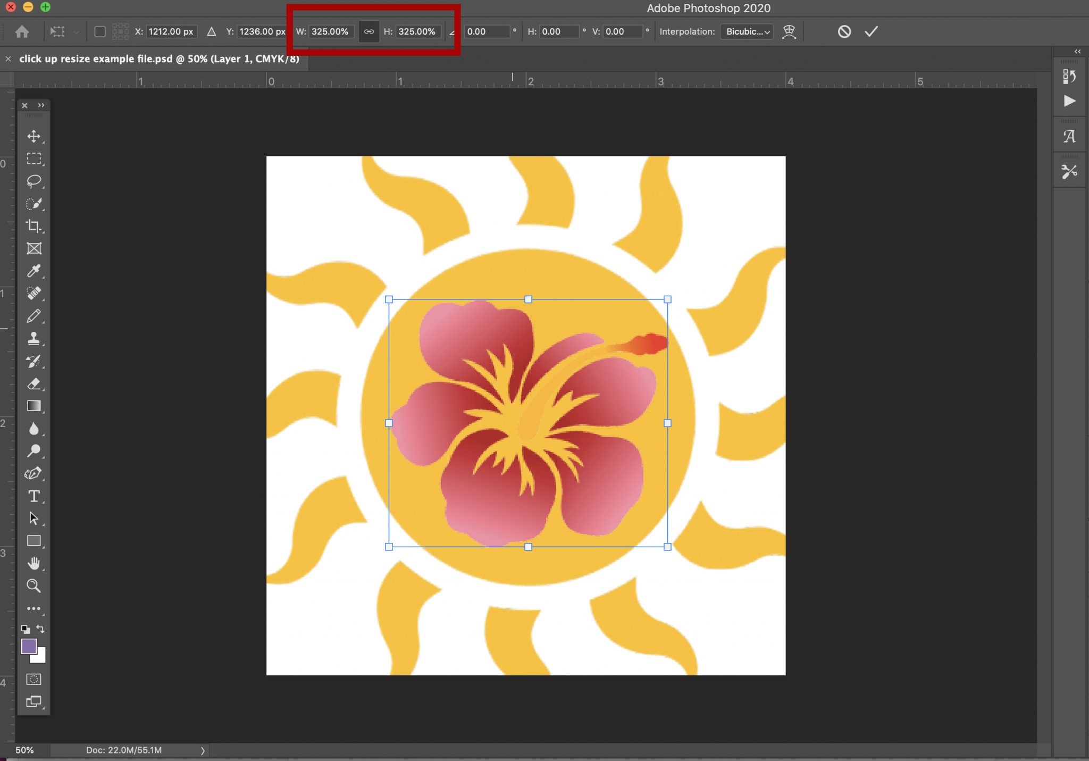Select the Crop tool
This screenshot has width=1089, height=761.
click(x=34, y=226)
